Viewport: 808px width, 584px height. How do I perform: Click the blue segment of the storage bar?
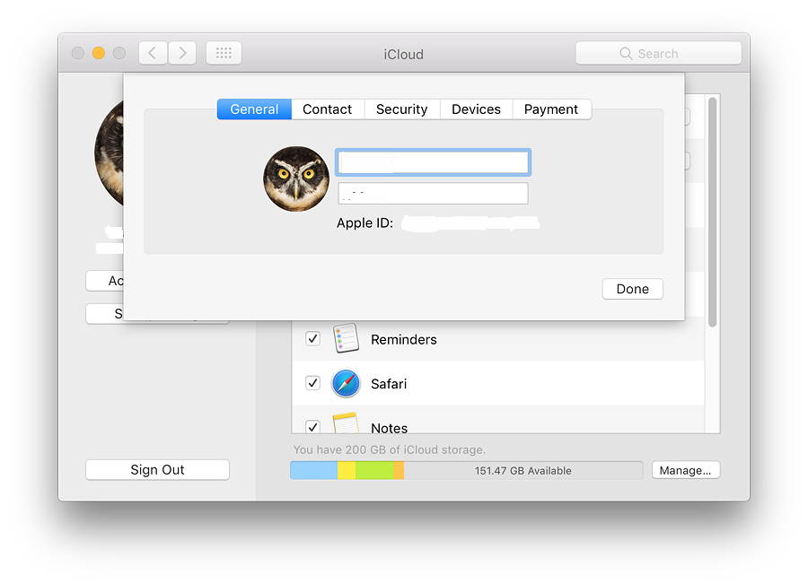point(314,470)
